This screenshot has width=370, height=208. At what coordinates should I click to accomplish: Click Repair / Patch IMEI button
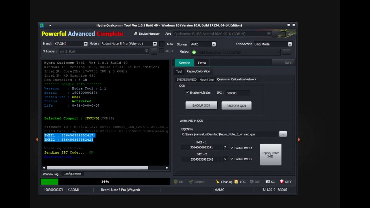click(x=271, y=155)
